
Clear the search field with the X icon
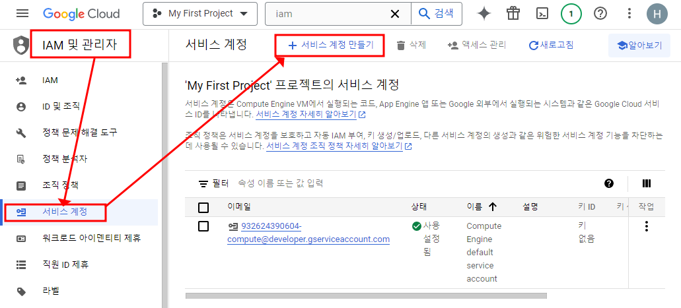pyautogui.click(x=395, y=14)
